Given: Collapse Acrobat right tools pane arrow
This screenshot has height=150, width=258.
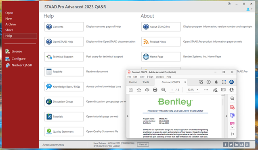Looking at the screenshot, I should click(x=226, y=116).
